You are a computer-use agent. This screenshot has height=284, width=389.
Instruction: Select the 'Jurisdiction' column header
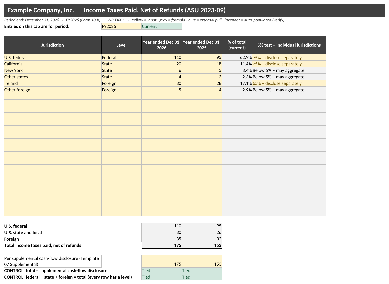53,45
